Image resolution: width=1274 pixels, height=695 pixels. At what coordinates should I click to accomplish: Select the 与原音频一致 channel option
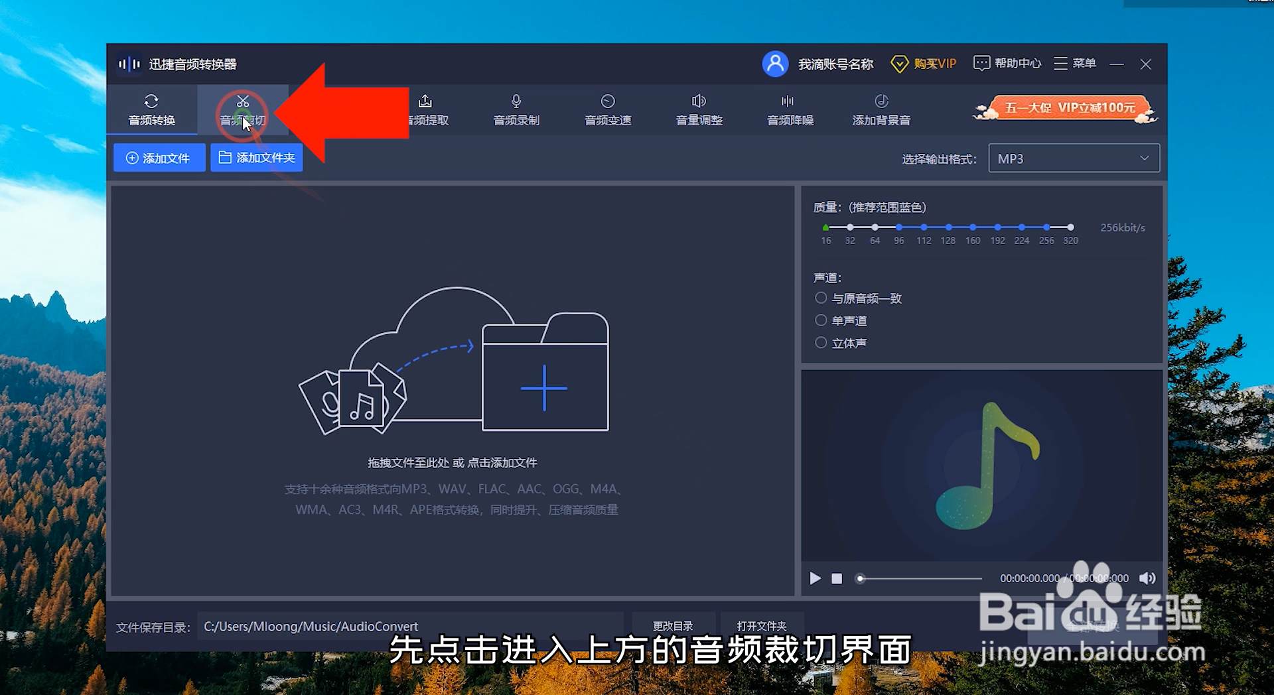[x=858, y=298]
